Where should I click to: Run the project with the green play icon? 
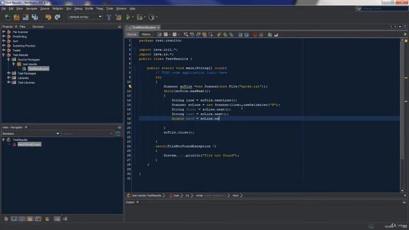(x=128, y=17)
